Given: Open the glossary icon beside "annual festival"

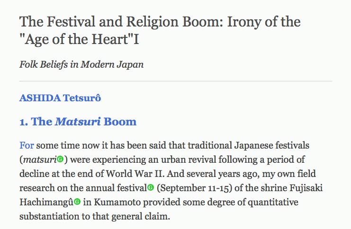Looking at the screenshot, I should pos(151,187).
